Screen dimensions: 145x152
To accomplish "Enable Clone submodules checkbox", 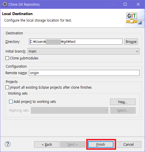I will coord(7,58).
